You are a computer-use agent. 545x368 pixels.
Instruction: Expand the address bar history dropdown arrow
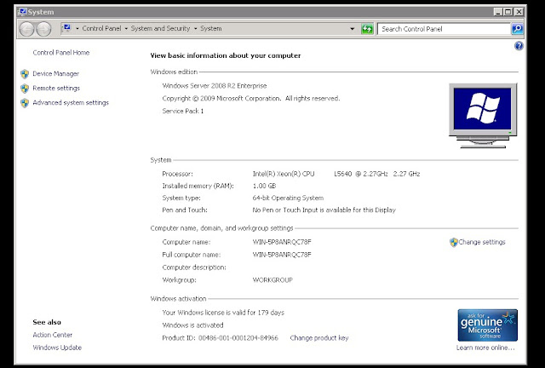[352, 29]
